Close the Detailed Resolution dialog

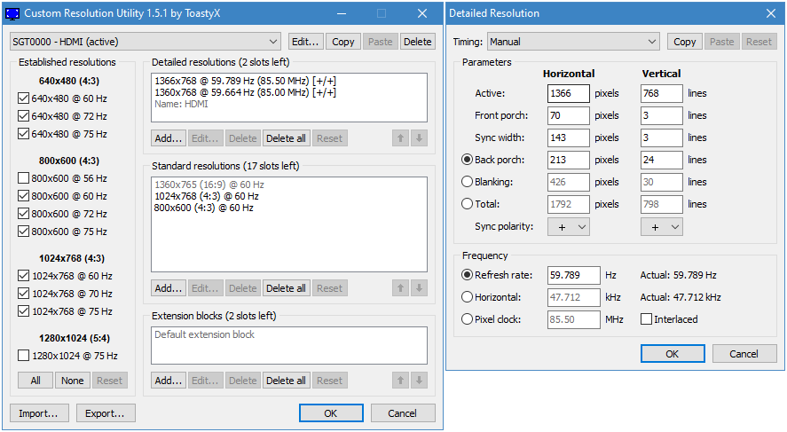769,13
